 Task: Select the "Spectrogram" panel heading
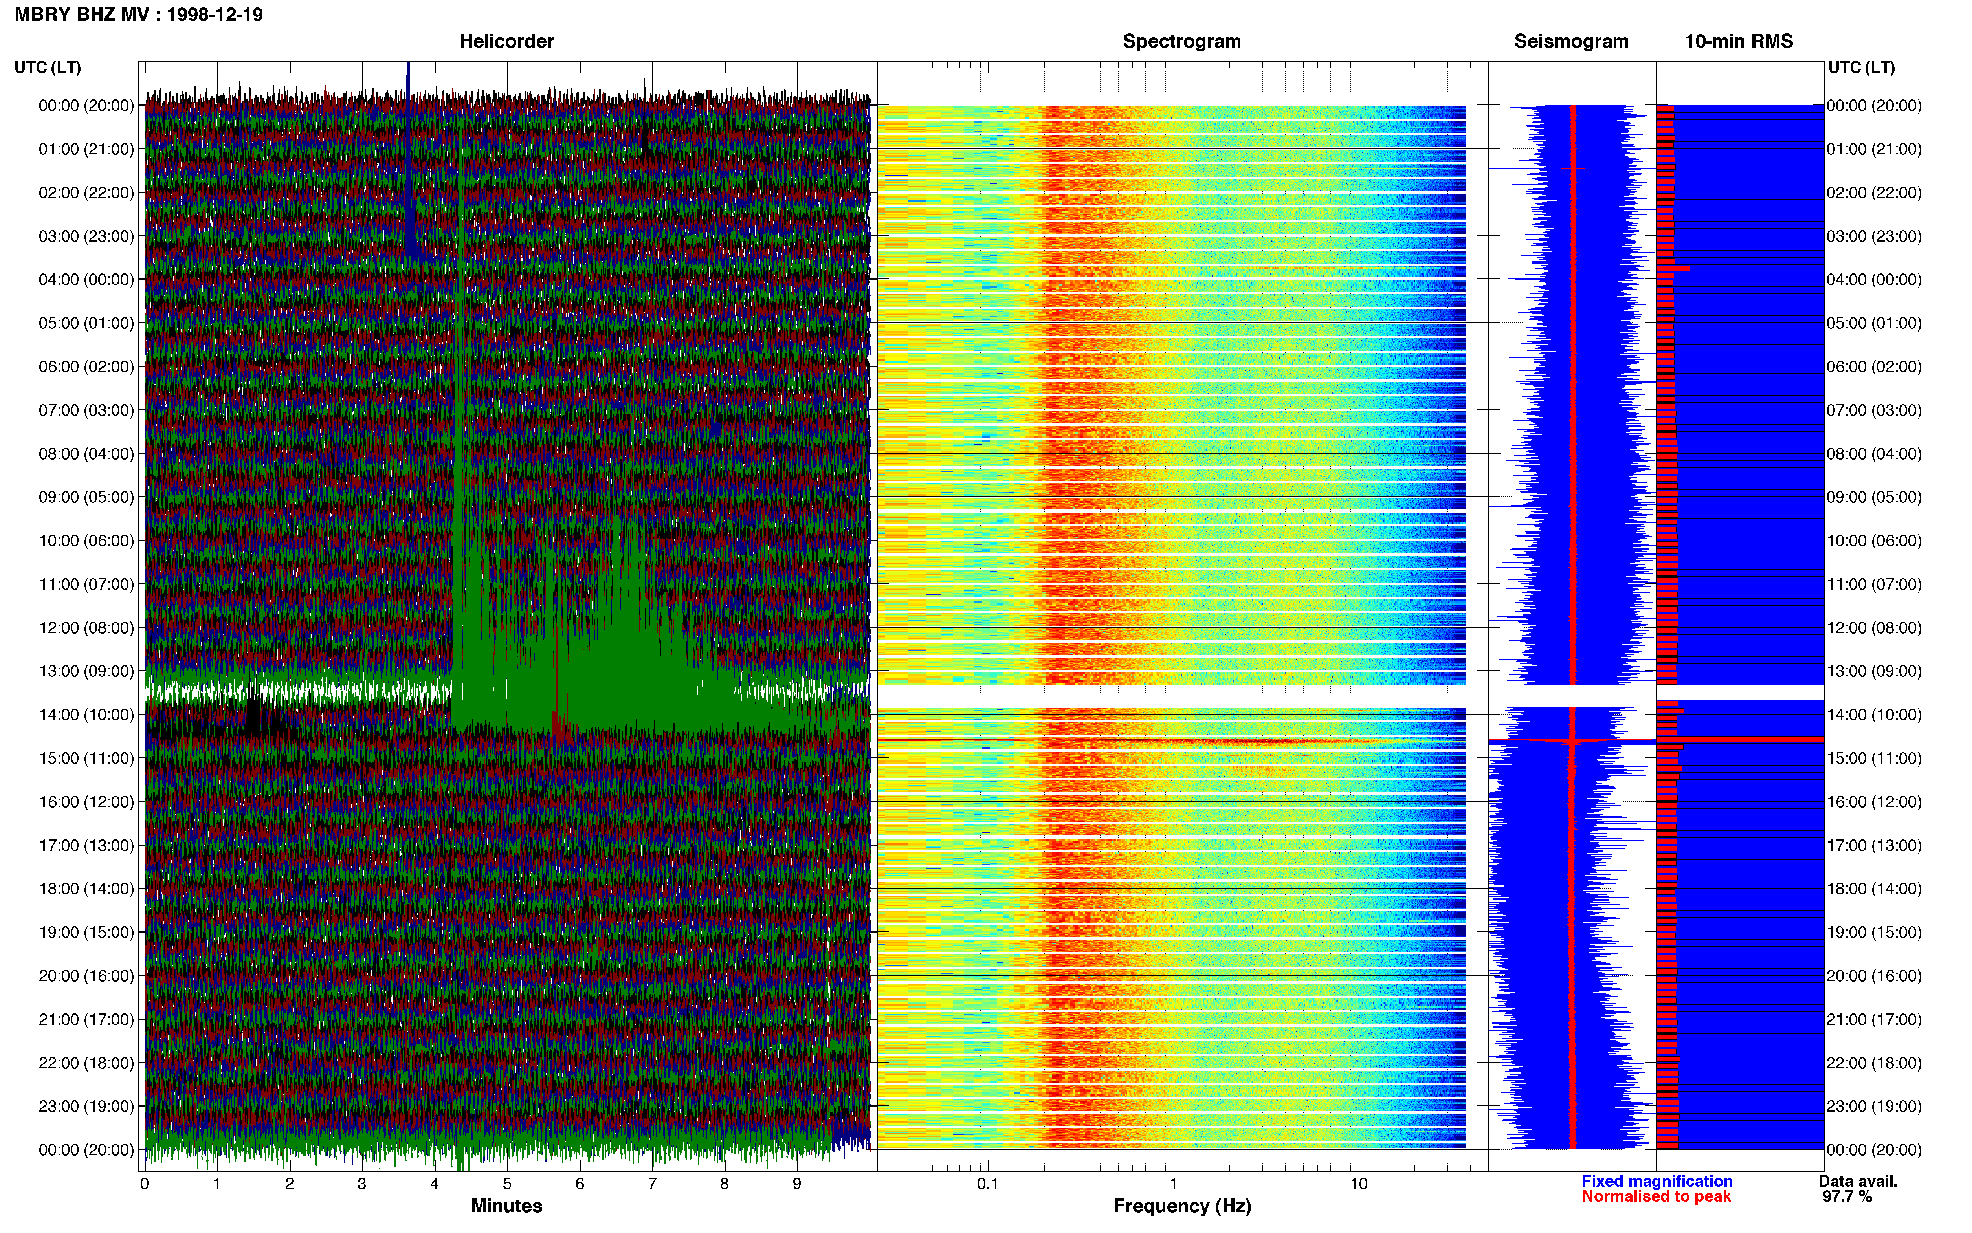point(1182,42)
